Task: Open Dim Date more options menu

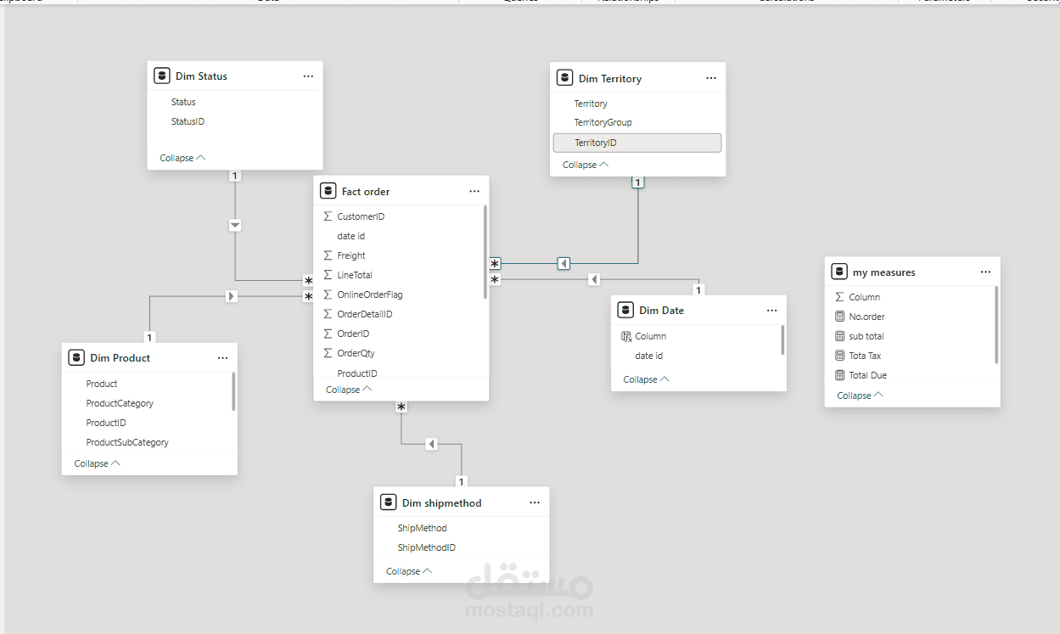Action: [771, 311]
